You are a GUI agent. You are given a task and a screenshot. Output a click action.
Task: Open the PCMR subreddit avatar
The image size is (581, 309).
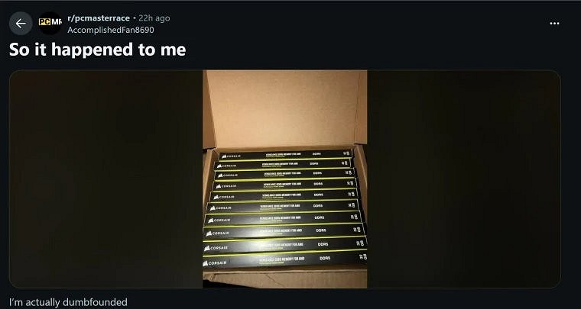click(50, 23)
